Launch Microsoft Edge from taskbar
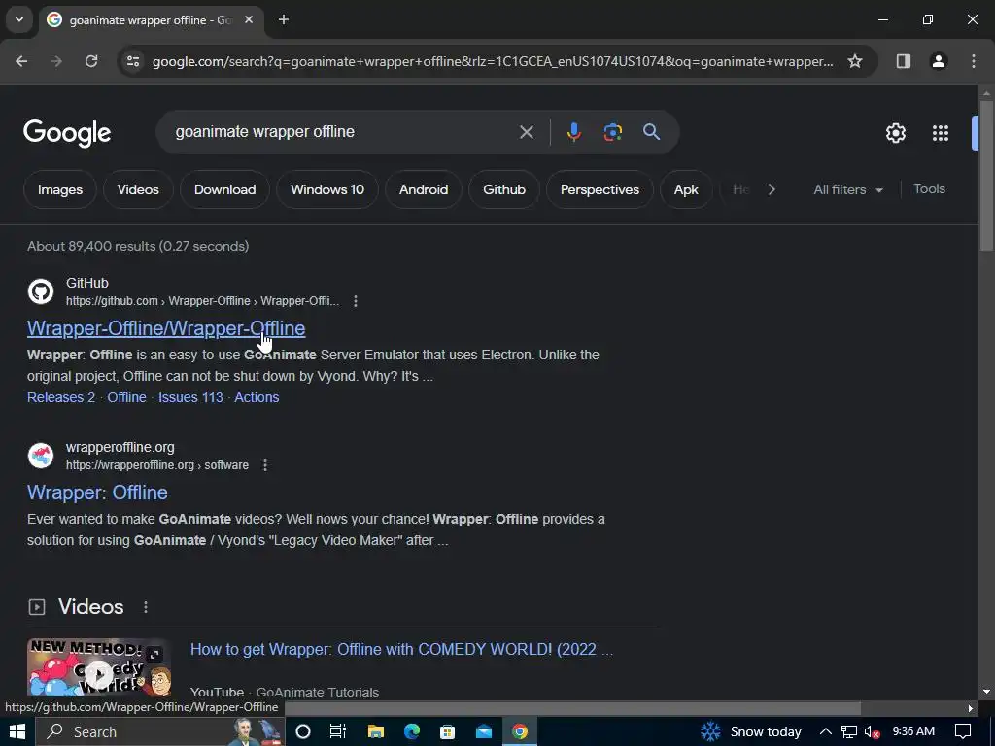The image size is (995, 746). click(412, 731)
